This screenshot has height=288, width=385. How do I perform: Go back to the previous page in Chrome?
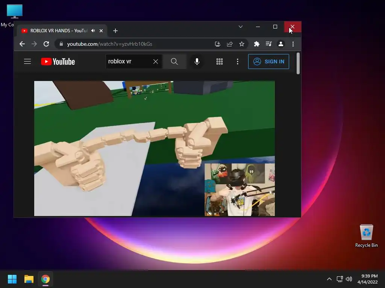click(22, 44)
